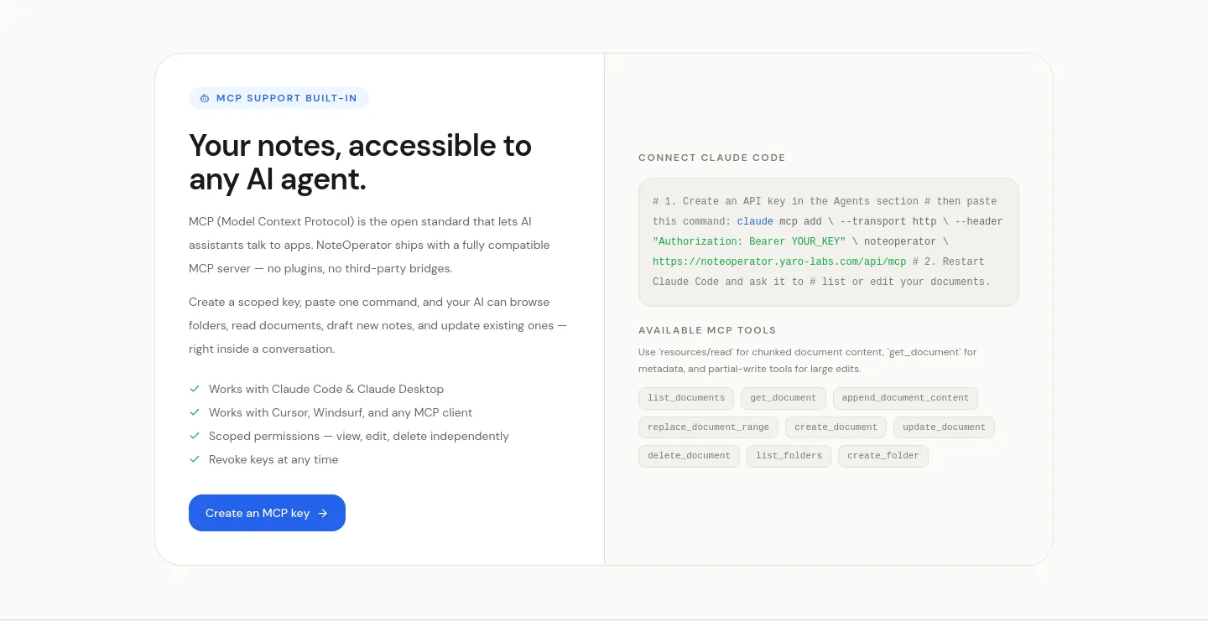Select the list_folders tool chip

coord(789,456)
